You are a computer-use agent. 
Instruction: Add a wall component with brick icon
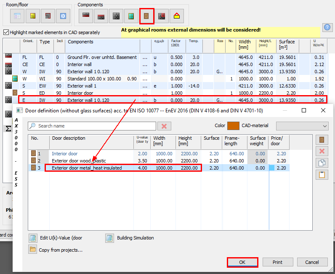click(116, 16)
